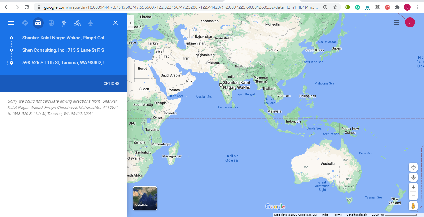Image resolution: width=424 pixels, height=217 pixels.
Task: Click the Turkey label
Action: pos(153,43)
